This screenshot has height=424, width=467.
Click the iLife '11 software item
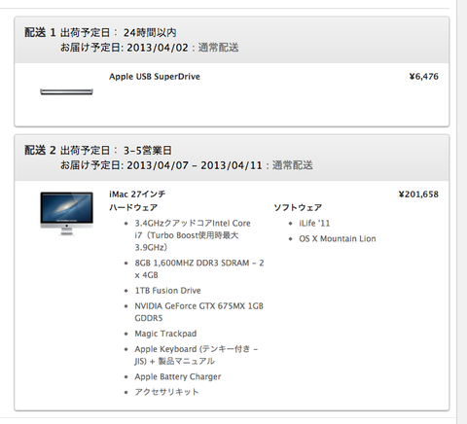(x=314, y=224)
